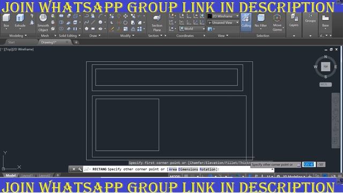Open the Groups panel button
Viewport: 343px width, 193px height.
pyautogui.click(x=310, y=18)
